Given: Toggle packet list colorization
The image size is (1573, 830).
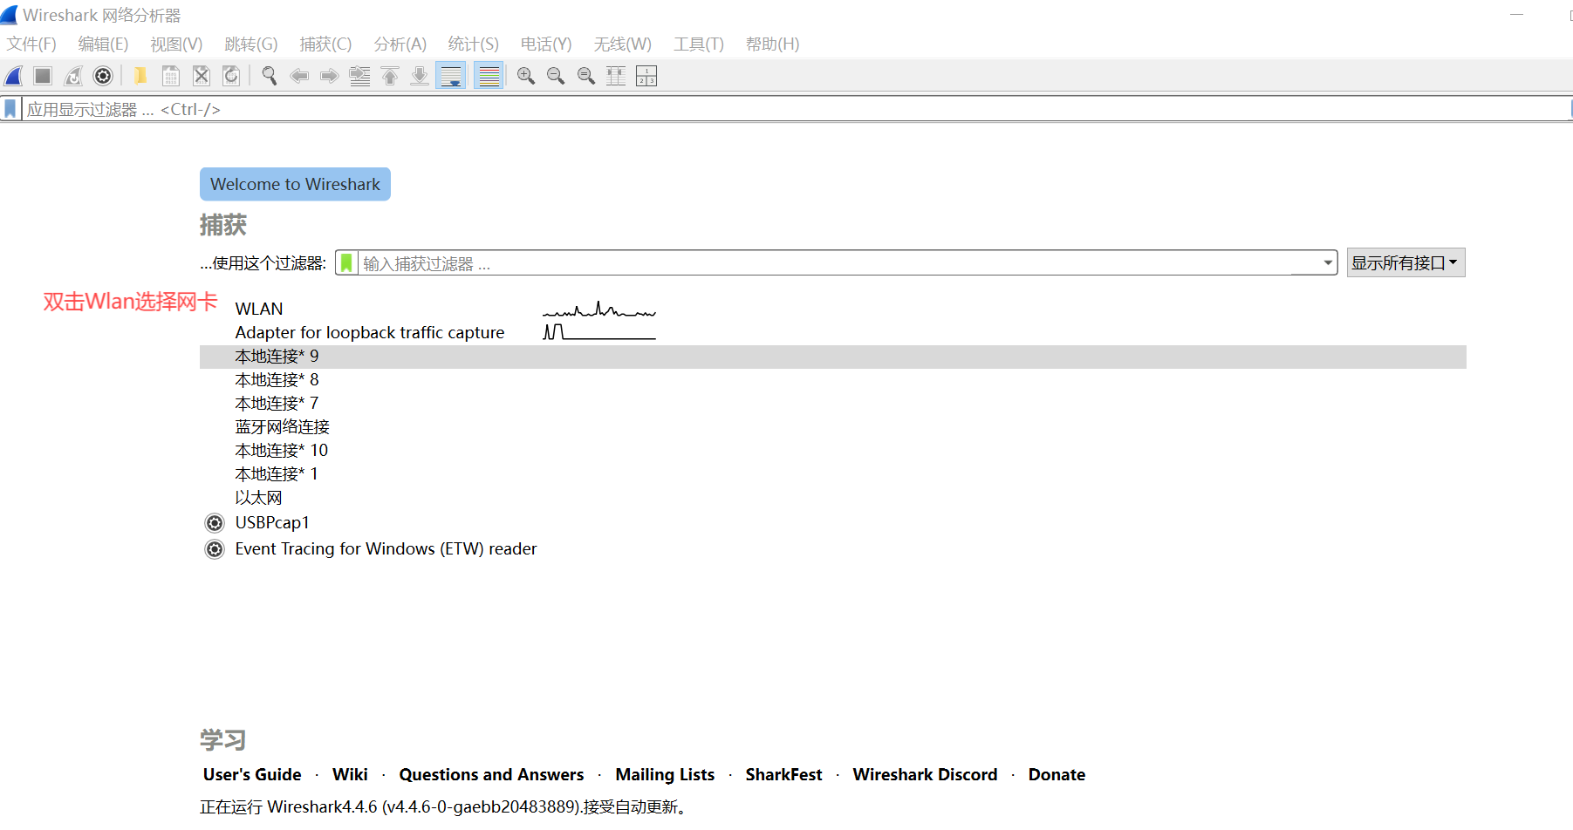Looking at the screenshot, I should (489, 76).
